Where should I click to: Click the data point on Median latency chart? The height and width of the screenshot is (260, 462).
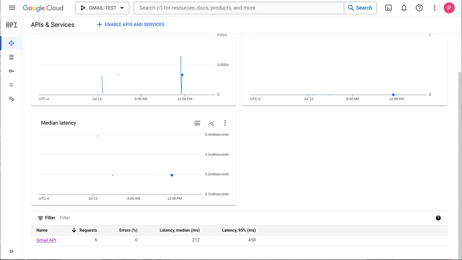[x=172, y=175]
